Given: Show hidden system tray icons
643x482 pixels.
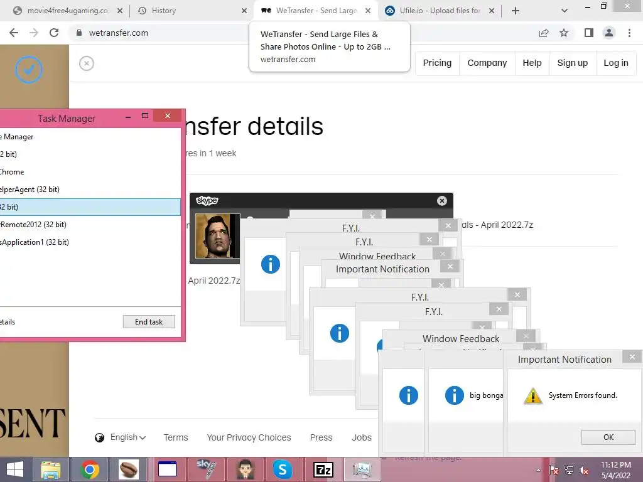Looking at the screenshot, I should click(538, 470).
